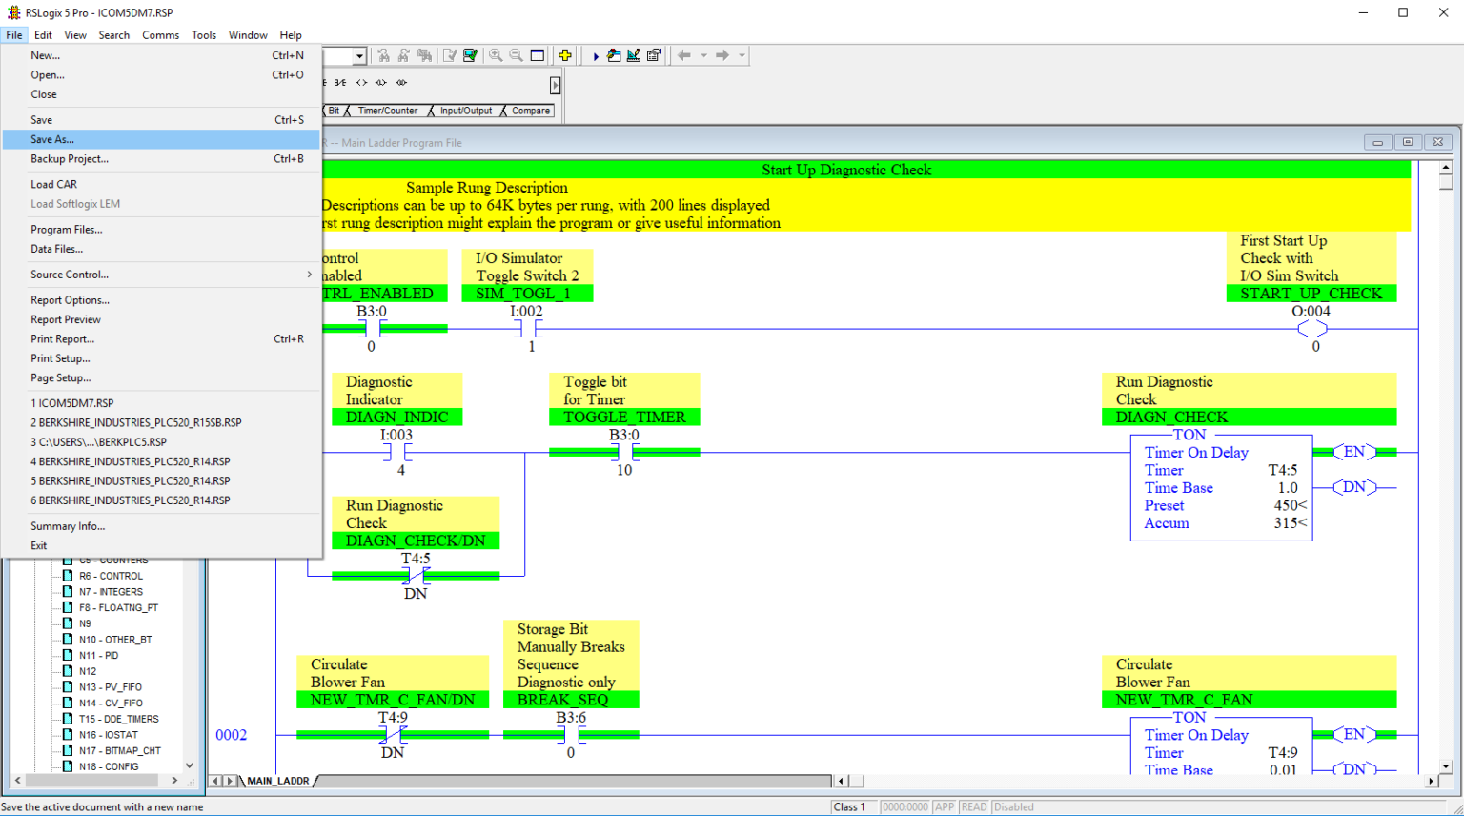Click the back navigation arrow
This screenshot has height=816, width=1464.
tap(684, 55)
